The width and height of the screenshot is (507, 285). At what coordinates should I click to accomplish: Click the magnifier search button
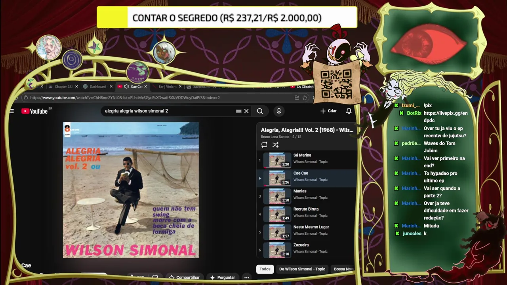pos(260,111)
